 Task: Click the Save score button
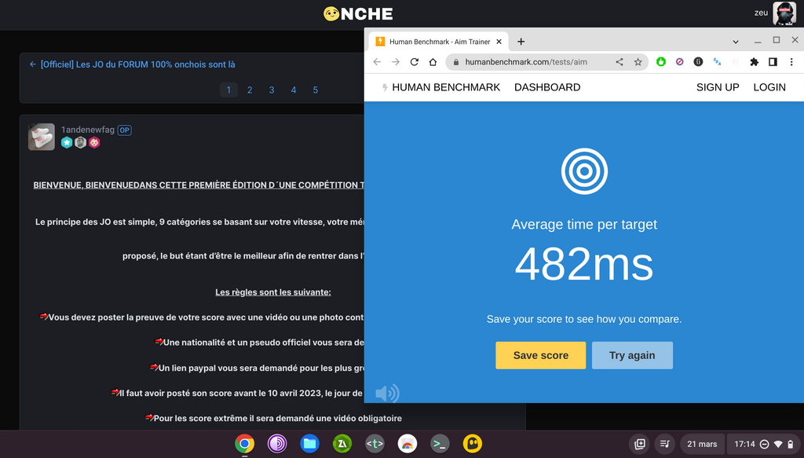pos(540,355)
